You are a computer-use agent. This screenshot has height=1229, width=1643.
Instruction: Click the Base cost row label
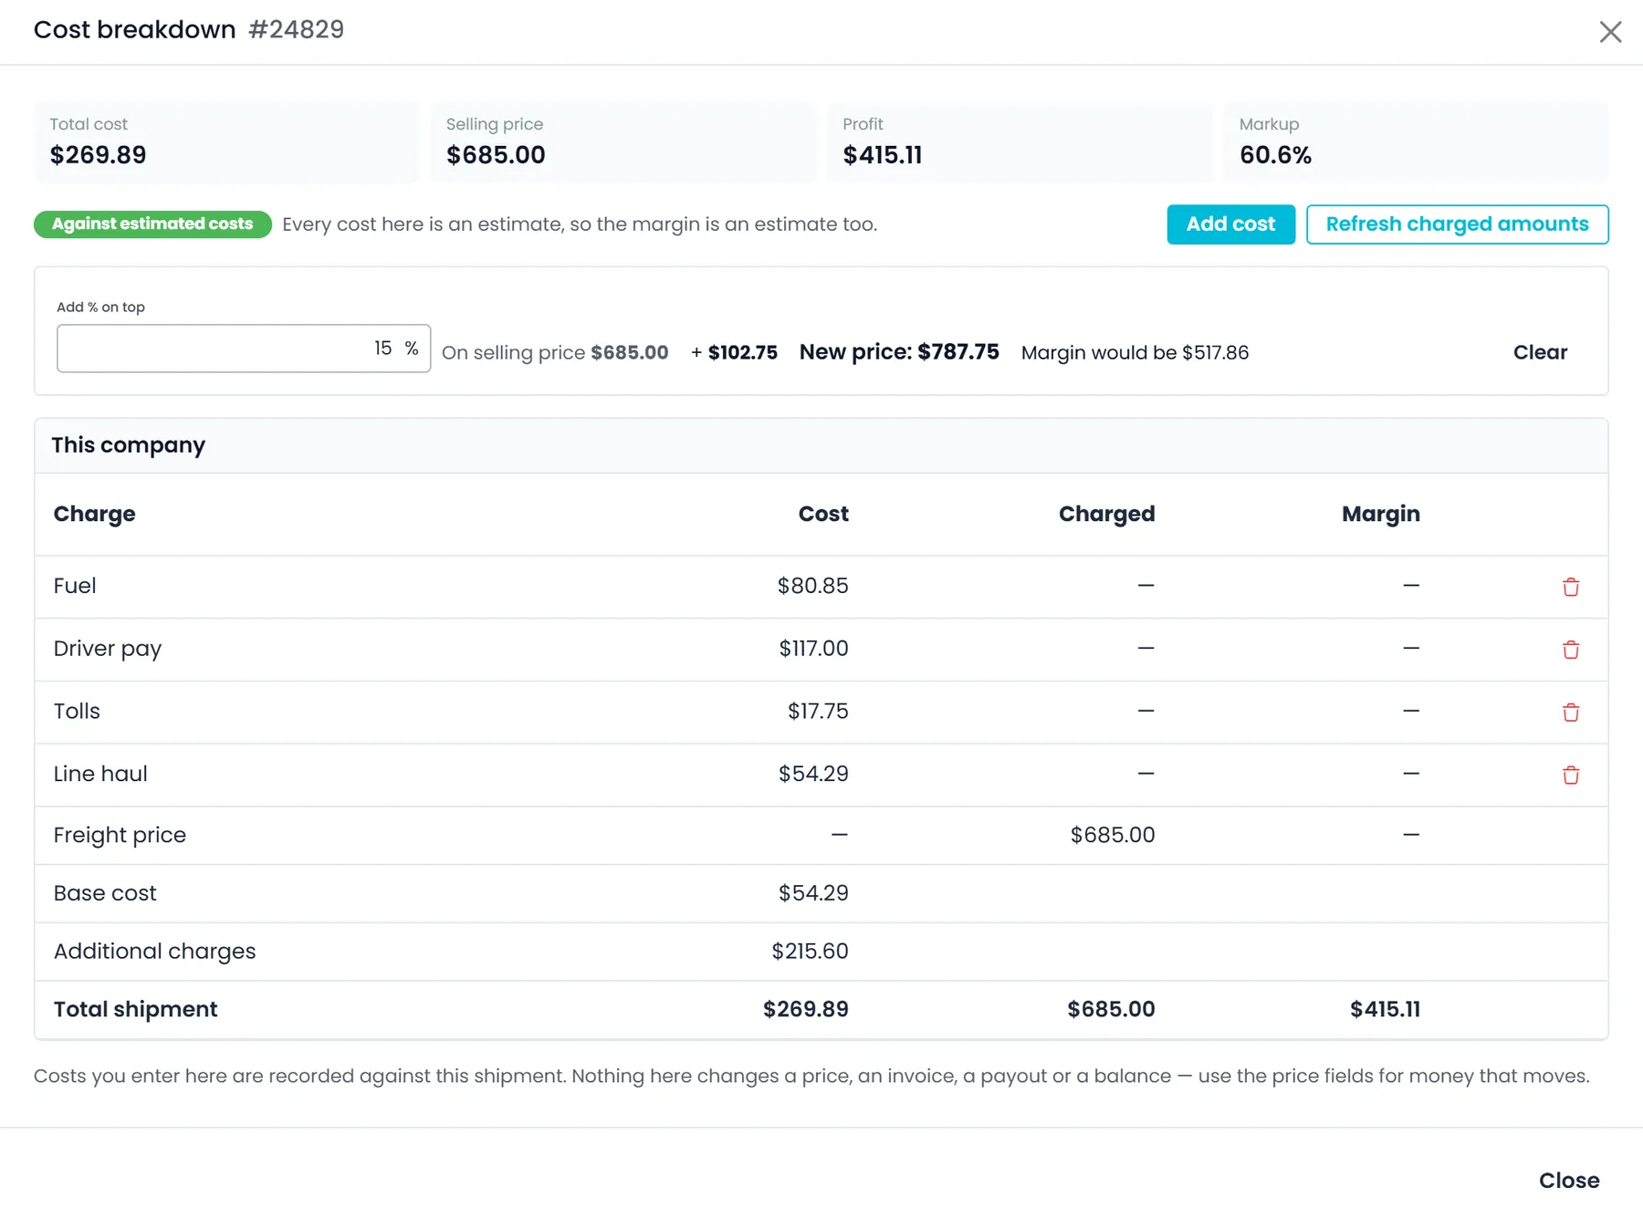105,893
